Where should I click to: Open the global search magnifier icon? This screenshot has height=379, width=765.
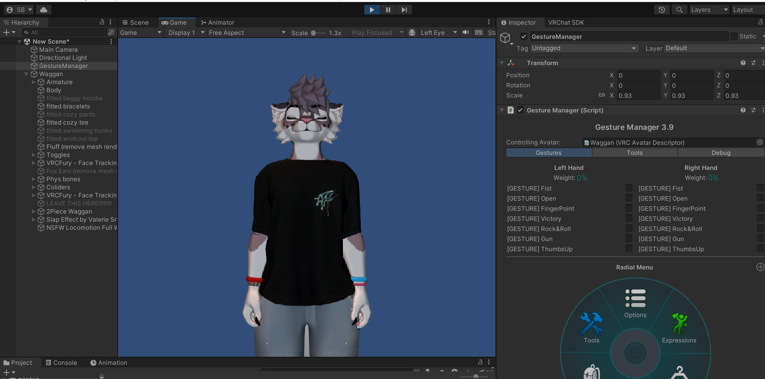click(x=680, y=10)
